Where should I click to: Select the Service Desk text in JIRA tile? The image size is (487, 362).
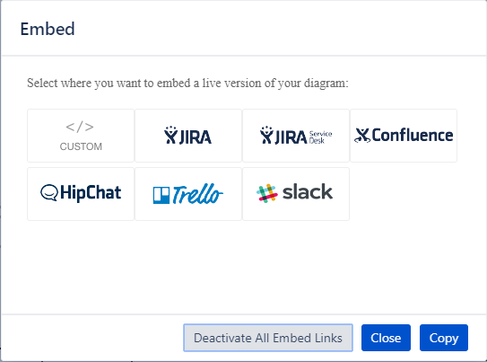pos(320,137)
